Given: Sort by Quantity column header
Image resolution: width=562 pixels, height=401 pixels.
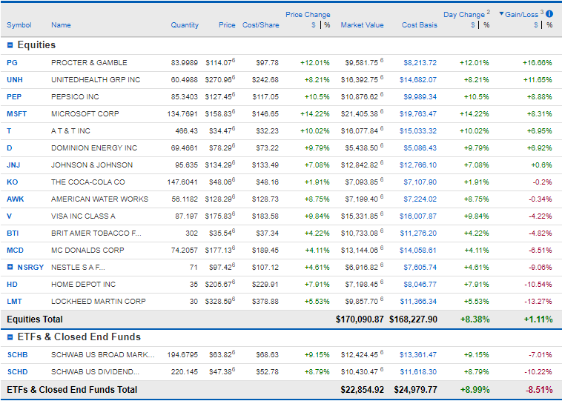Looking at the screenshot, I should [x=185, y=25].
